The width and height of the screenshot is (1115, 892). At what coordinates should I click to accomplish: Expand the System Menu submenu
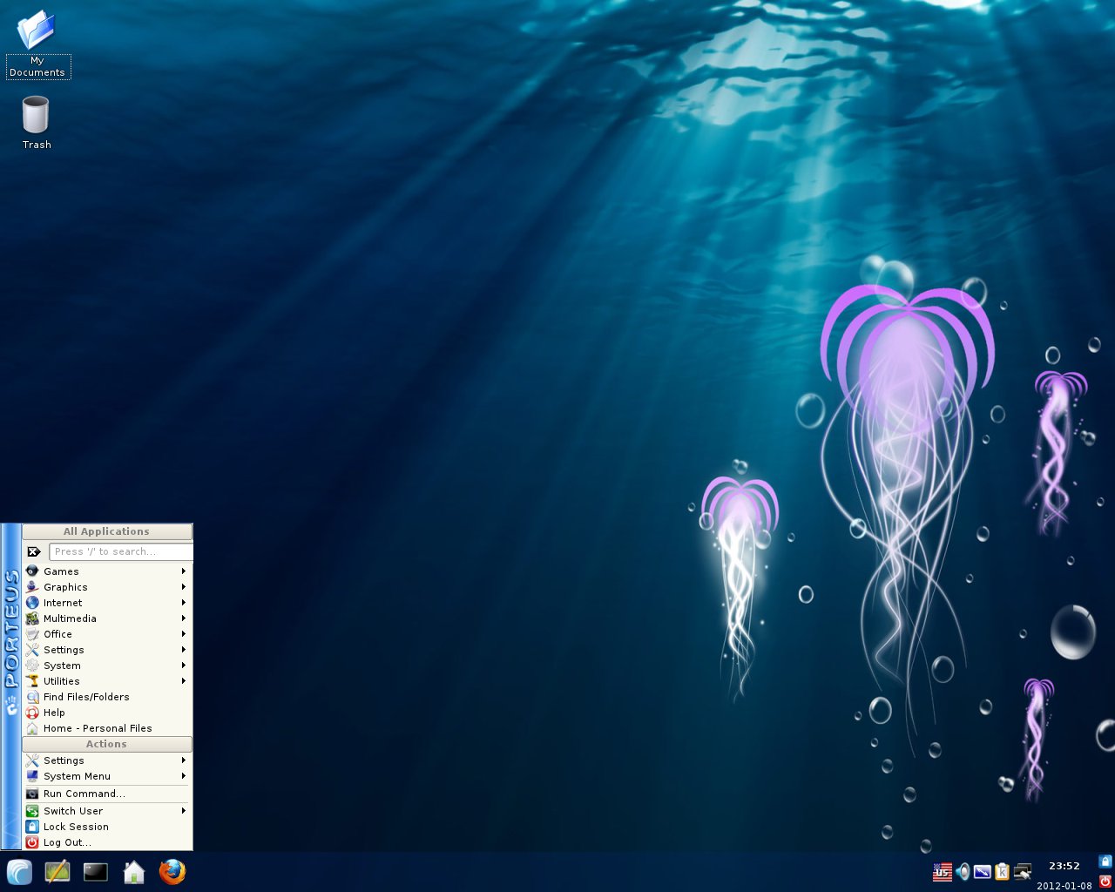tap(105, 776)
